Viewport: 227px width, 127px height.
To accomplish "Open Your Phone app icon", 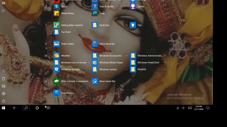I will (56, 93).
